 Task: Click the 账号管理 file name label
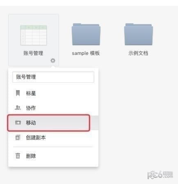click(33, 53)
